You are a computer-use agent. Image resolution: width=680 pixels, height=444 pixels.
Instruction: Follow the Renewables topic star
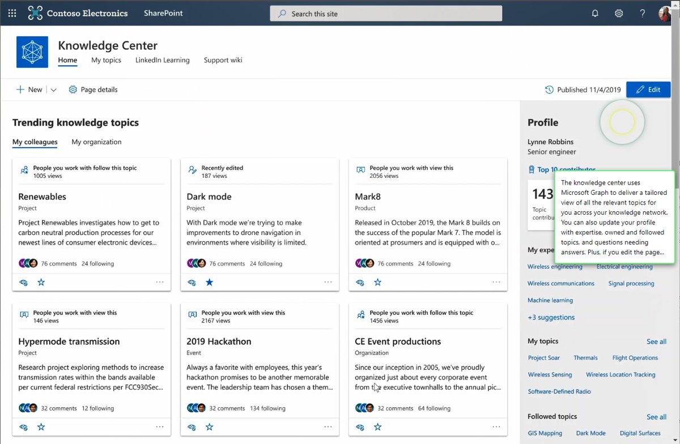click(x=41, y=282)
